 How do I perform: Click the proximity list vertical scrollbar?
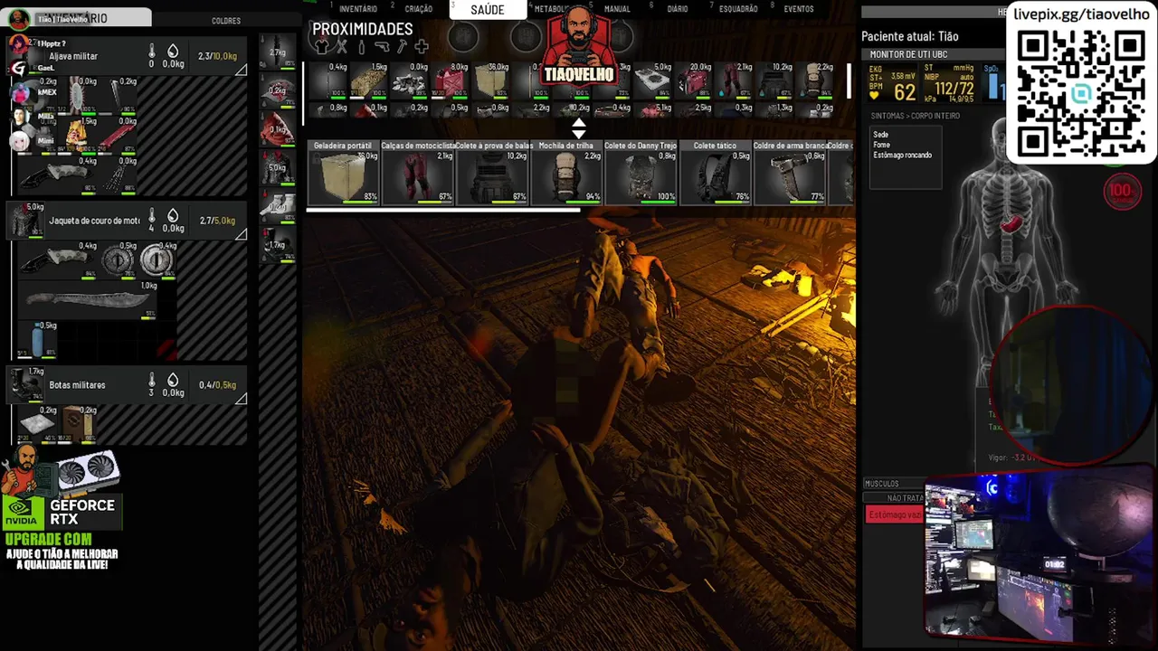(x=849, y=82)
